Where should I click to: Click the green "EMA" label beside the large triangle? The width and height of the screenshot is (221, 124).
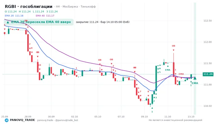(x=195, y=83)
